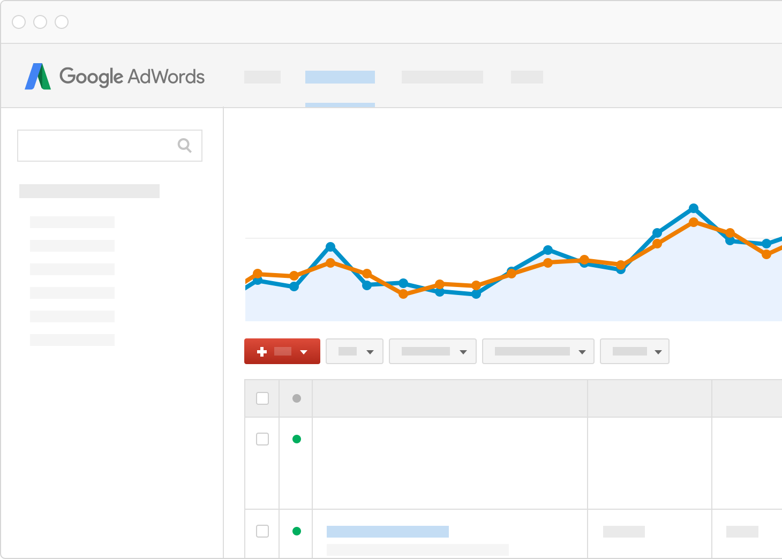This screenshot has width=782, height=559.
Task: Focus the sidebar search input field
Action: [x=110, y=146]
